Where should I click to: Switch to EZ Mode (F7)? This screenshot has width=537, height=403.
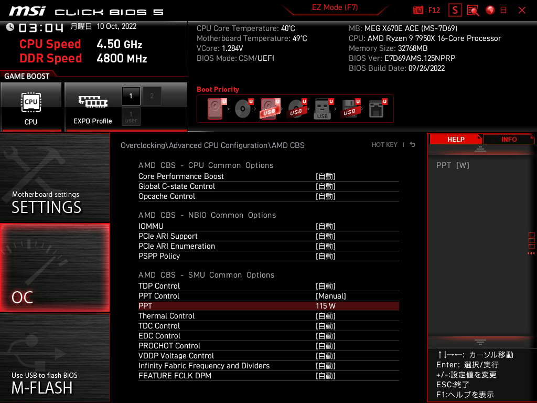[x=335, y=7]
